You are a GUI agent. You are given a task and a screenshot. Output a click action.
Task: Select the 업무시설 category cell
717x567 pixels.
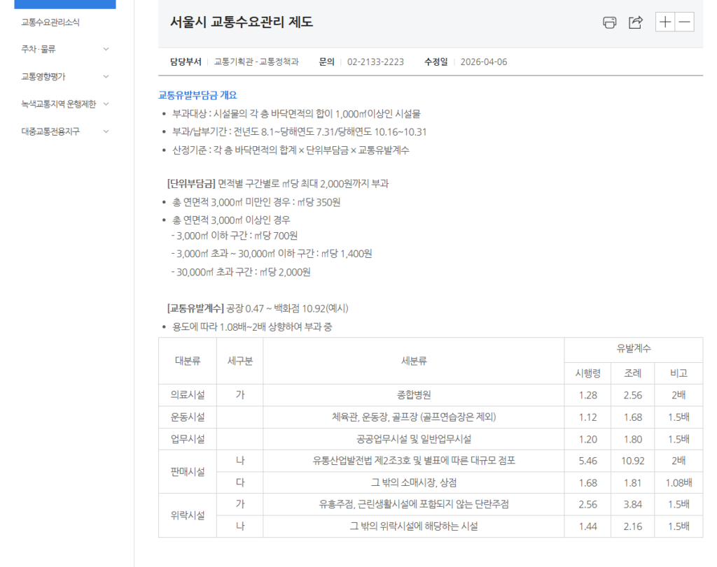(188, 439)
